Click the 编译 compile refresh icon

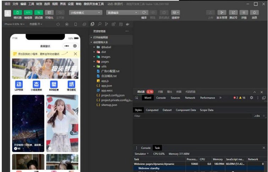144,12
